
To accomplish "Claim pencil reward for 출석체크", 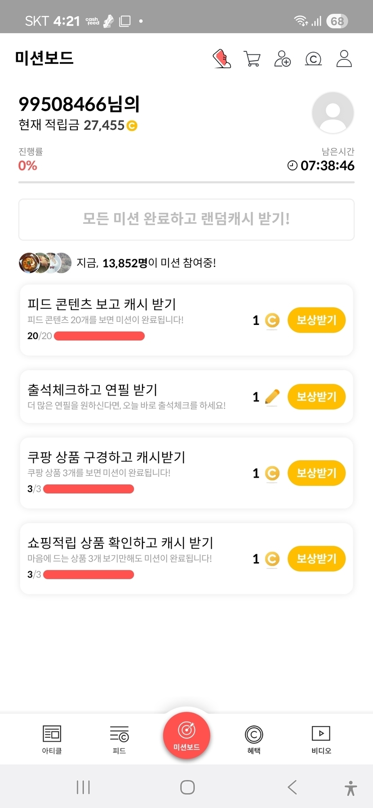I will [316, 397].
